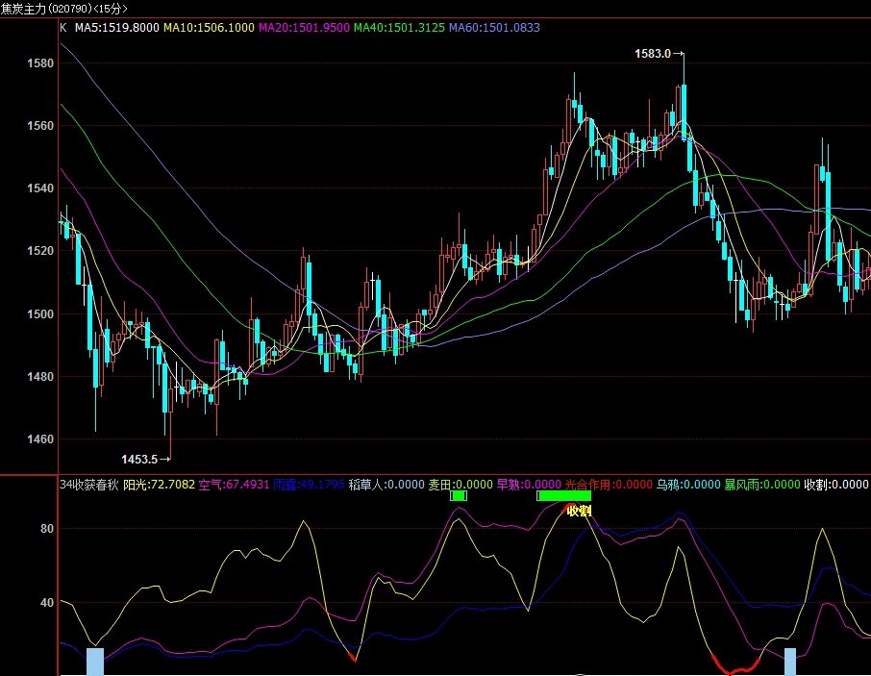
Task: Click the 暴风雨:0.0000 indicator value
Action: point(762,485)
